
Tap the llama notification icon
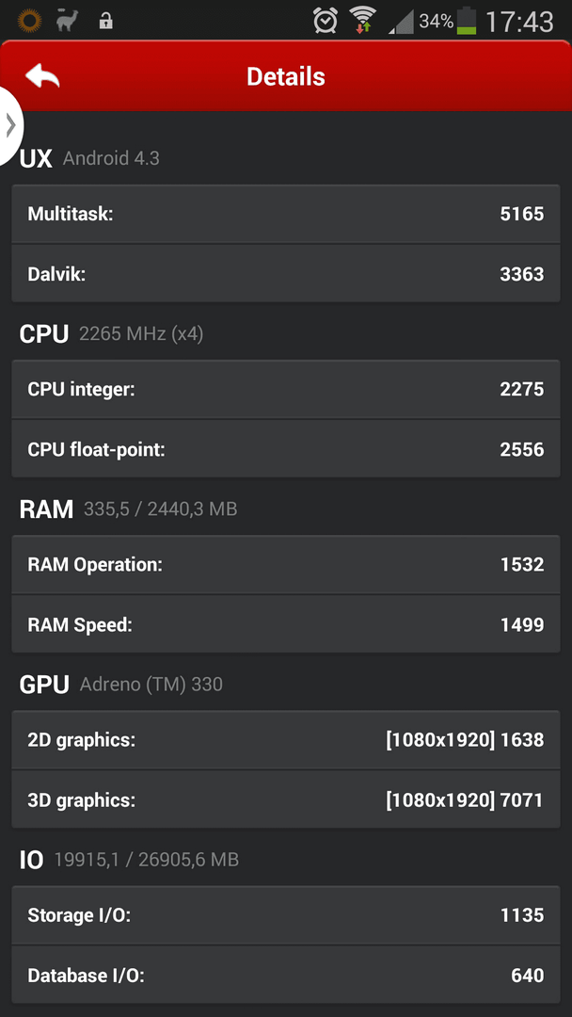tap(67, 20)
